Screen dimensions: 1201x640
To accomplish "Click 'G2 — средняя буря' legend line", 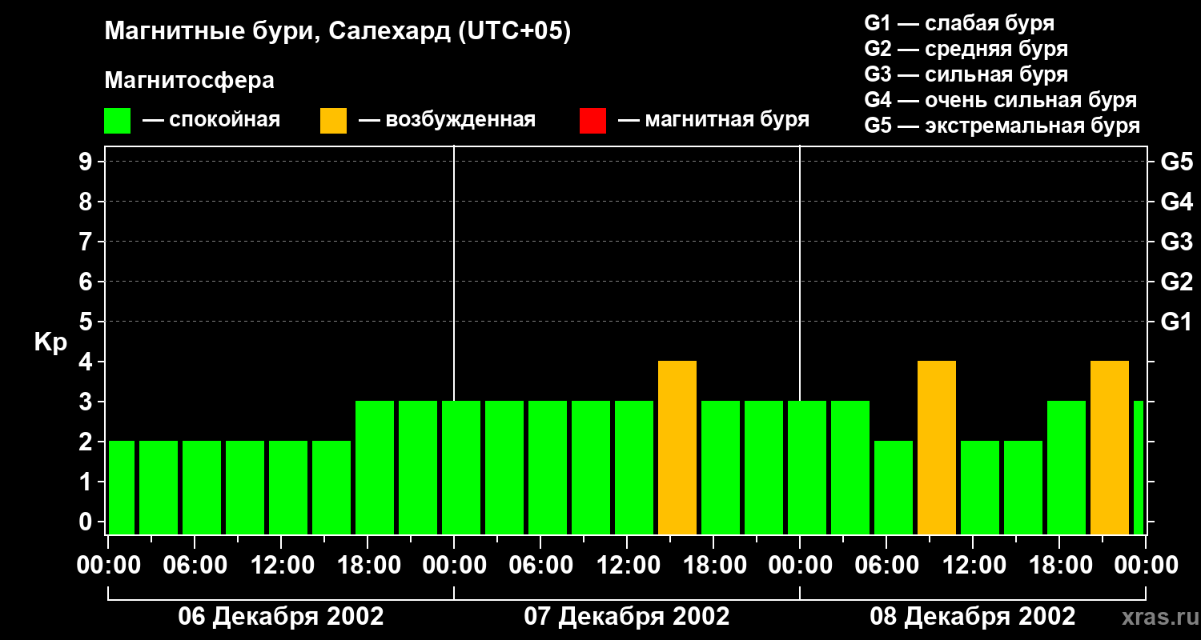I will (966, 49).
